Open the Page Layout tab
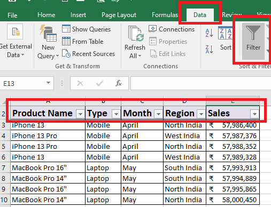 coord(119,15)
